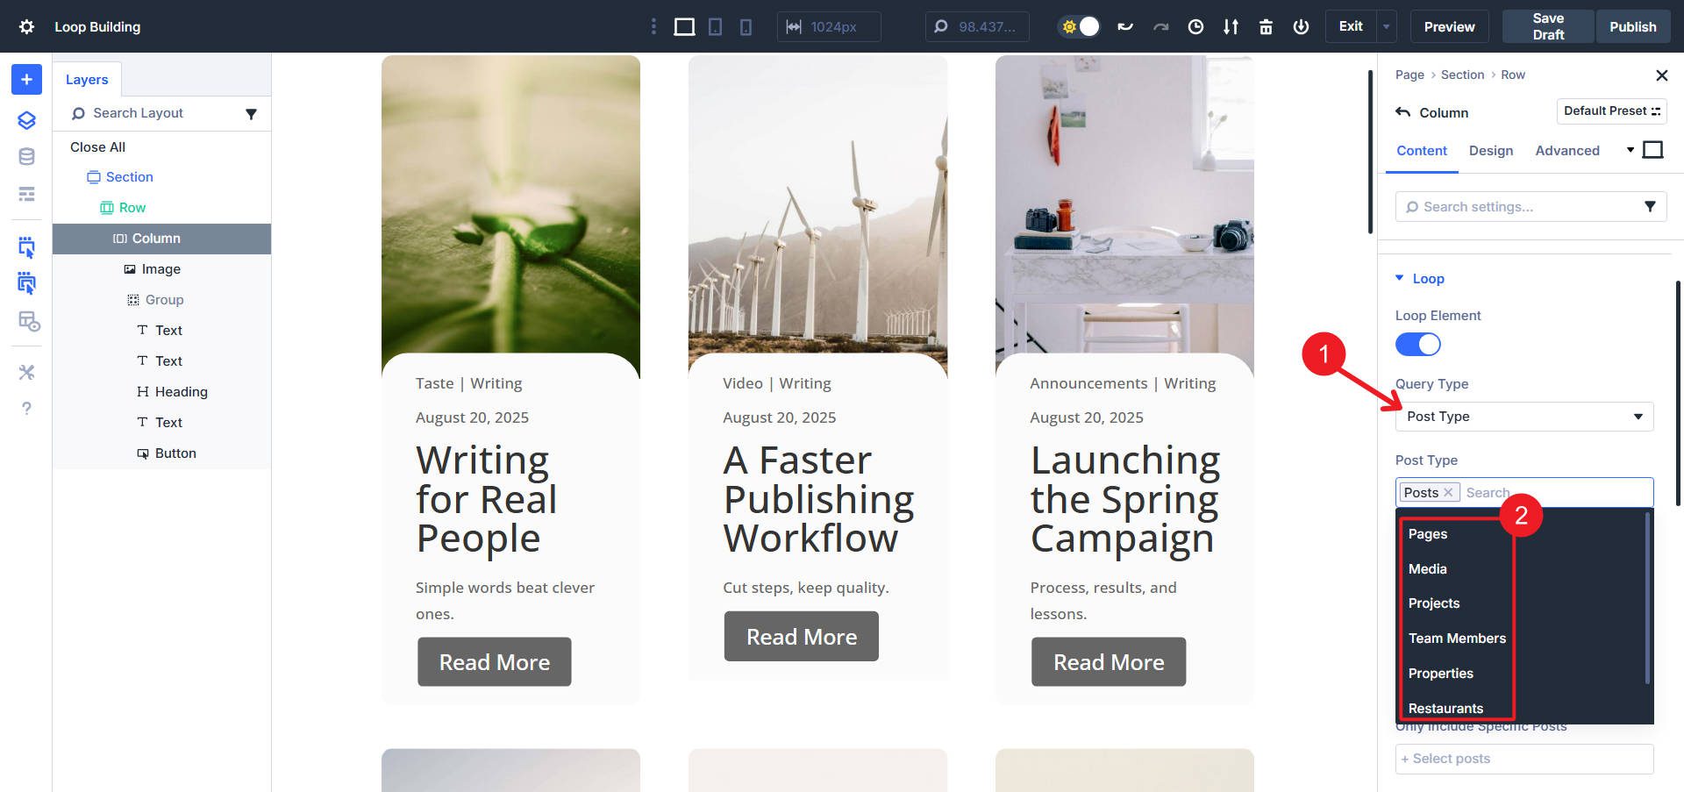Switch to phone view icon
1684x792 pixels.
pyautogui.click(x=746, y=27)
